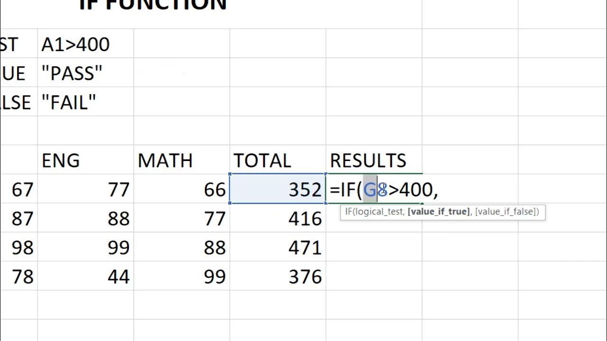Click logical_test in the IF tooltip
Image resolution: width=607 pixels, height=341 pixels.
379,212
